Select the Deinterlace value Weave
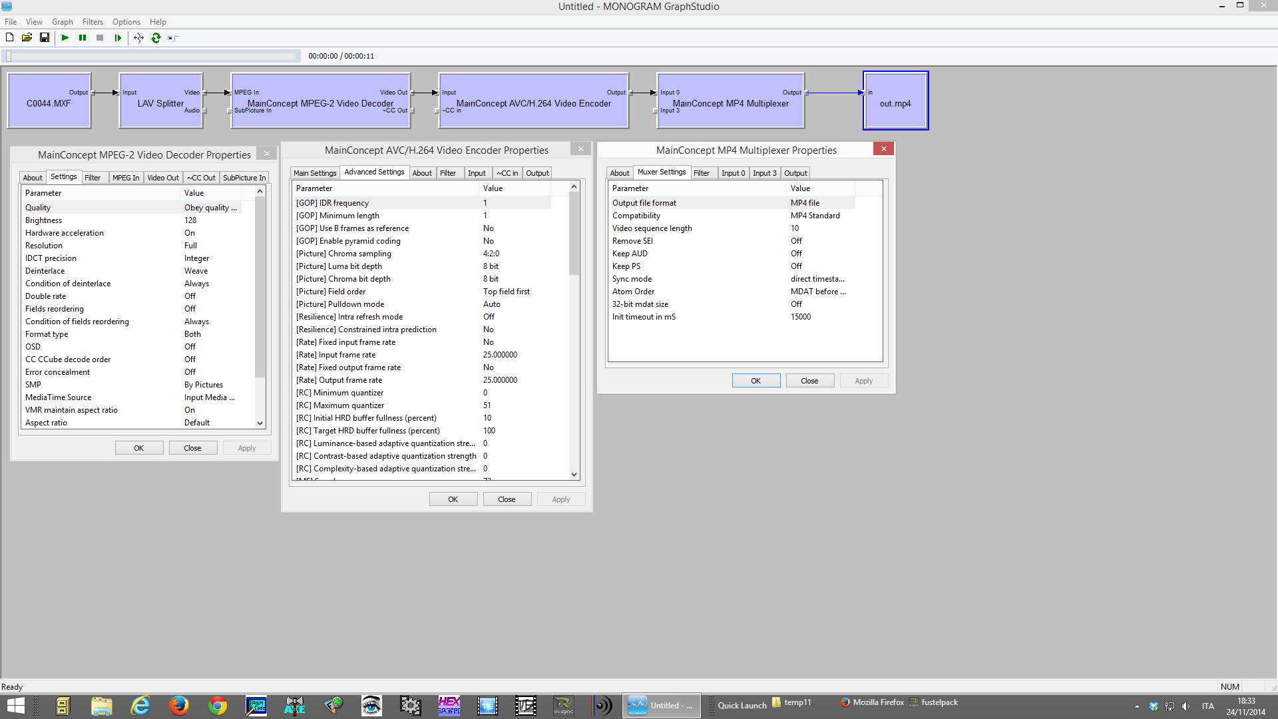 (x=196, y=271)
